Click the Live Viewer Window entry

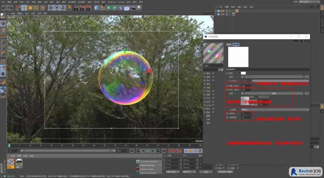point(149,162)
